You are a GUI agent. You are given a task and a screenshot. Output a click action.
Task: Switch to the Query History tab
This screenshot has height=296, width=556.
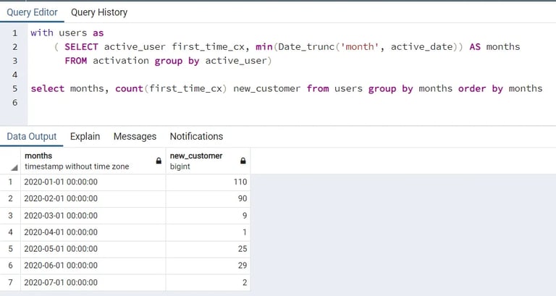[x=99, y=12]
